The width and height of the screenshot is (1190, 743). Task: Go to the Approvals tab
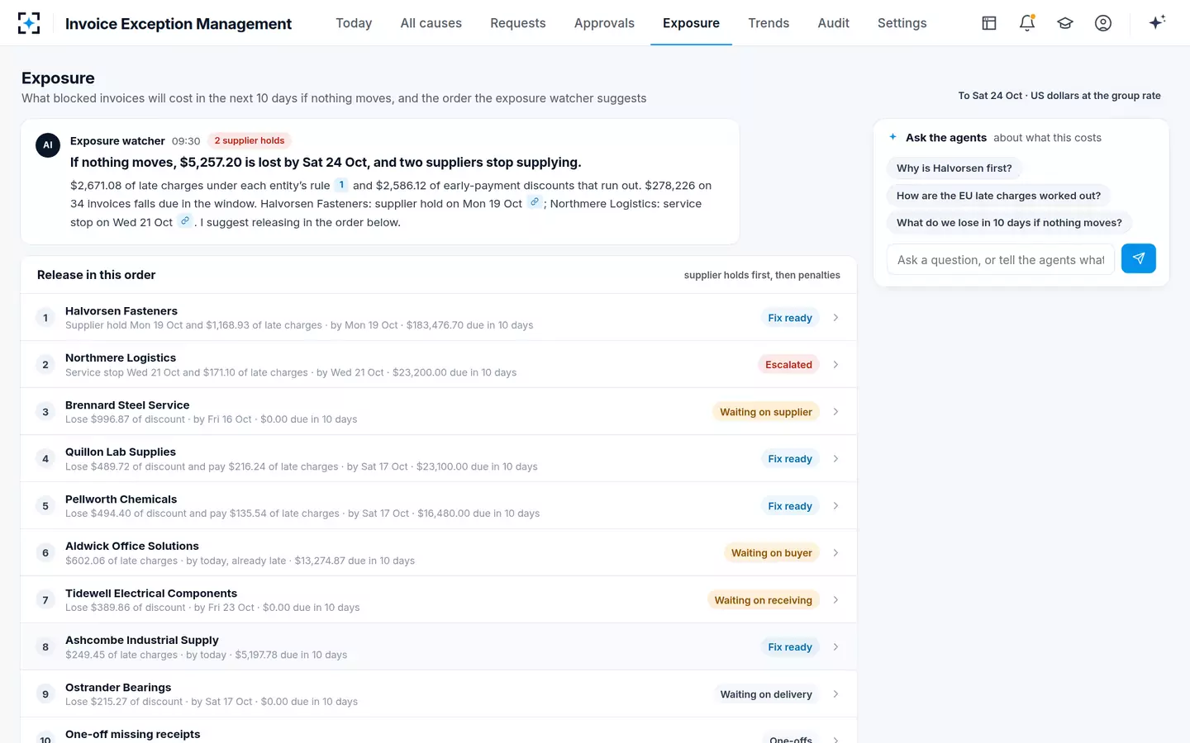pos(604,23)
